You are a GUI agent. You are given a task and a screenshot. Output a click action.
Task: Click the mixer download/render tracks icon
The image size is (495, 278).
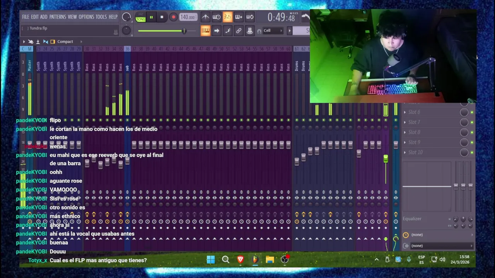[x=38, y=42]
